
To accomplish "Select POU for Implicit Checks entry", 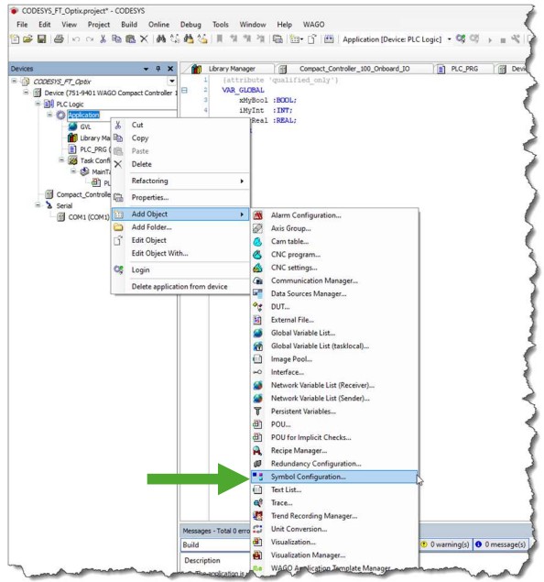I will click(335, 437).
